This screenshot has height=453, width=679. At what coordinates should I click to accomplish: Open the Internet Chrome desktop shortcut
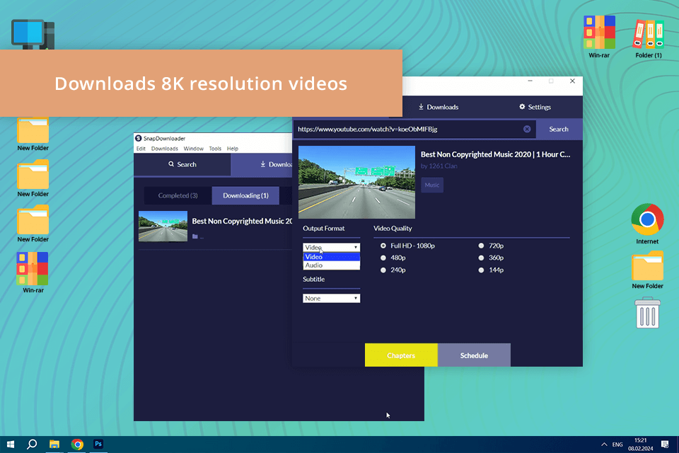tap(647, 224)
